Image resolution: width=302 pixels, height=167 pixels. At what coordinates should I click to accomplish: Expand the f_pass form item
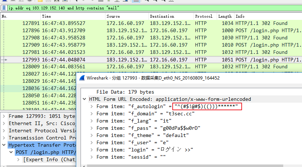click(x=92, y=128)
